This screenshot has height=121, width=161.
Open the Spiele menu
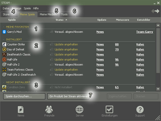27,8
